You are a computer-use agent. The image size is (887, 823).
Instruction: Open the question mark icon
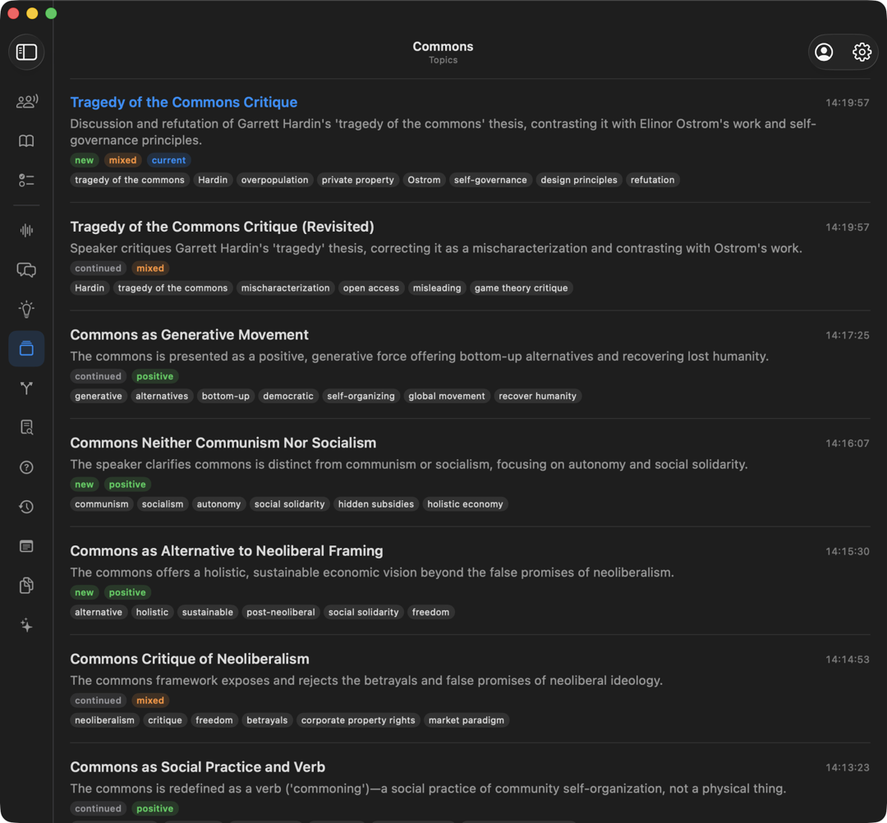point(26,467)
